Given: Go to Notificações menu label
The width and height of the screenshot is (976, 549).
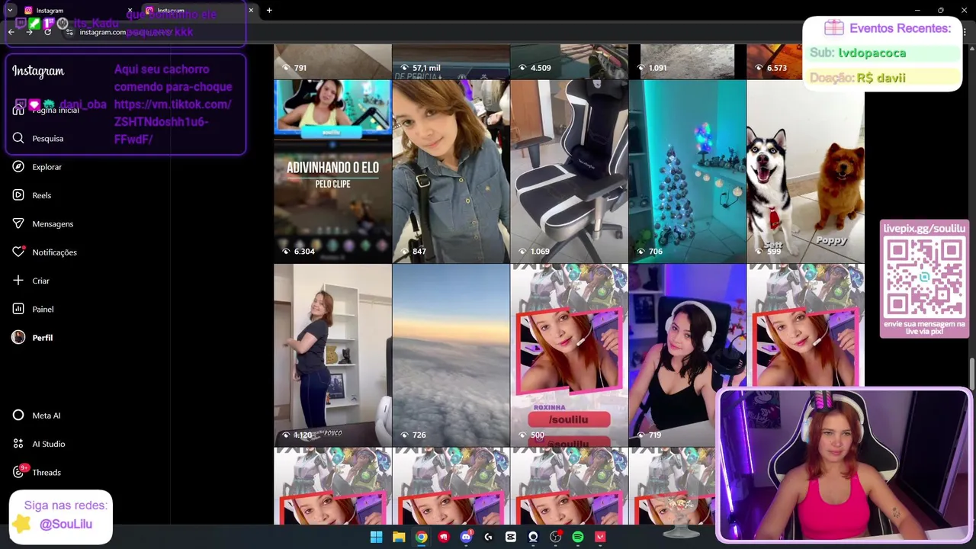Looking at the screenshot, I should pos(54,252).
